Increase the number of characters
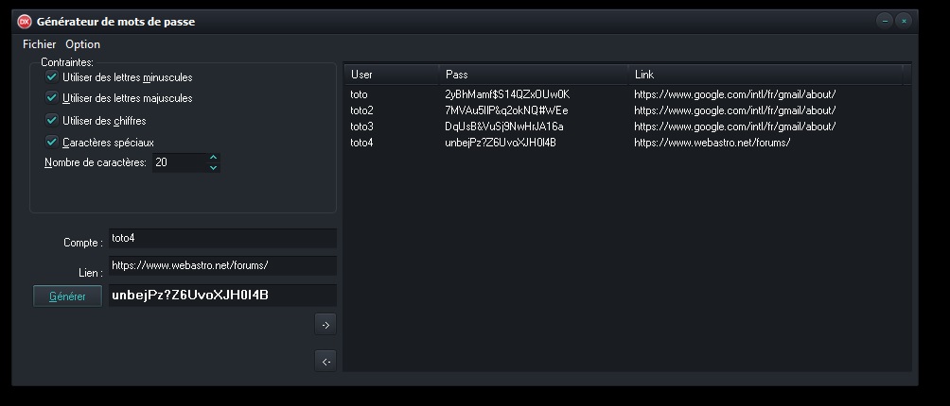This screenshot has height=406, width=950. 213,158
